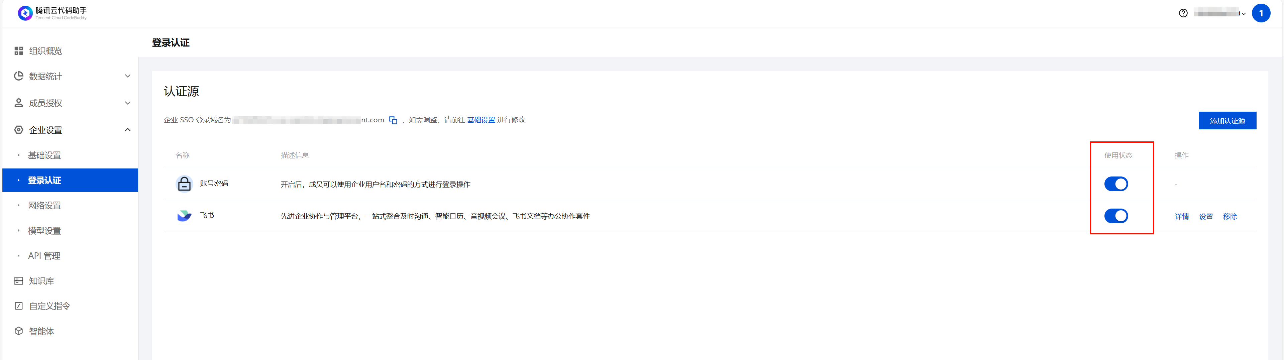Click the Tencent Cloud CodeBuddy logo
This screenshot has height=360, width=1284.
[25, 13]
